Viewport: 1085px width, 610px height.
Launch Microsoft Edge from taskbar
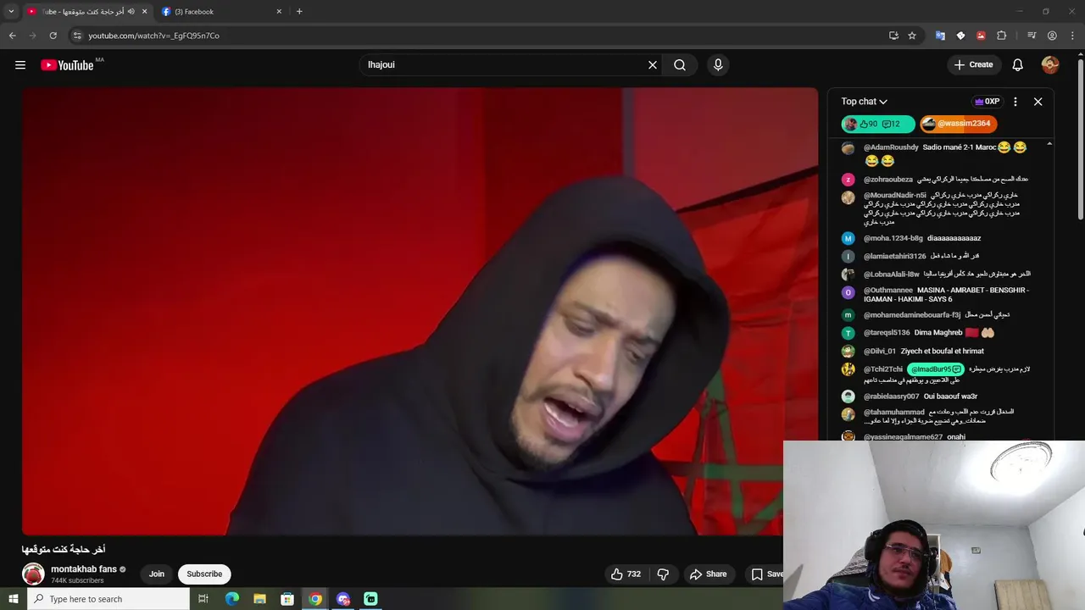point(232,599)
